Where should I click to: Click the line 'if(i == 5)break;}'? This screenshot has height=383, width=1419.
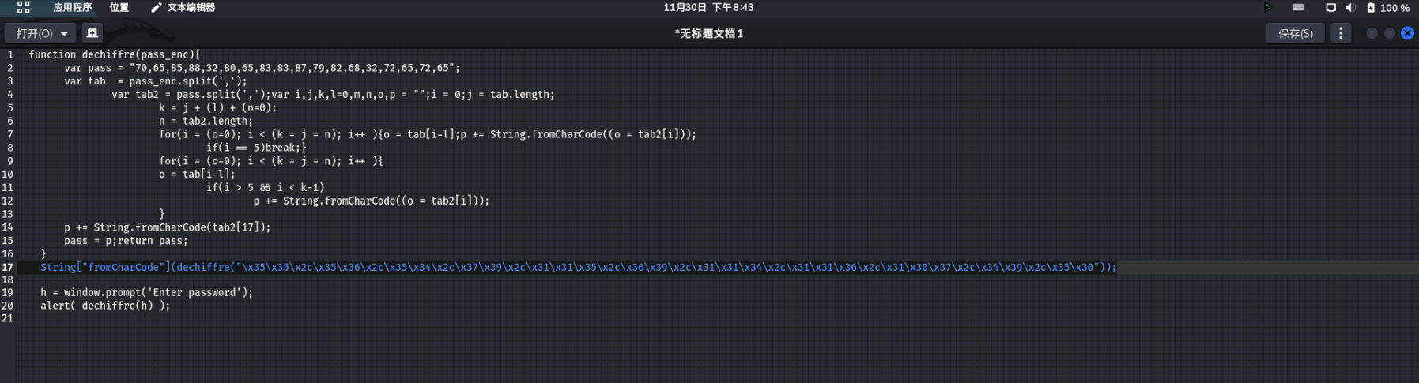tap(256, 148)
